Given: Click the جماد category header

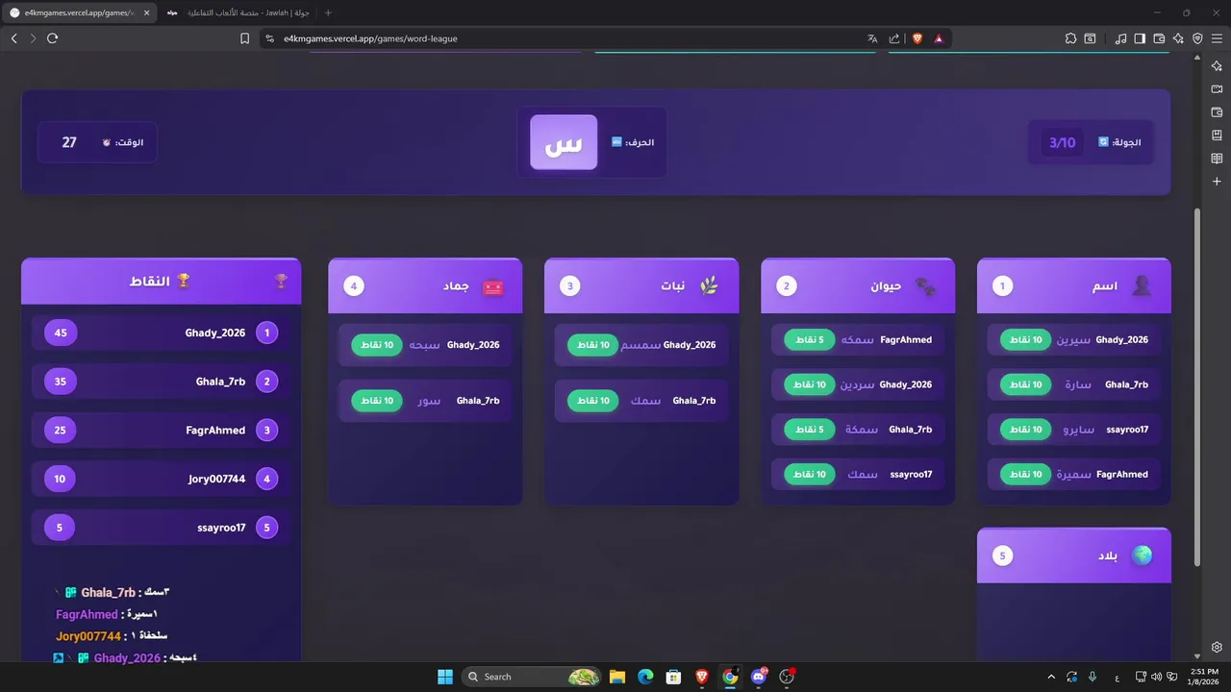Looking at the screenshot, I should tap(425, 285).
